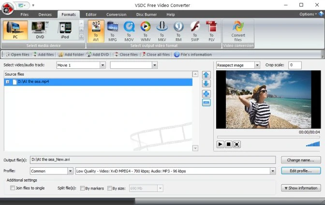
Task: Choose the To RM output format
Action: [x=178, y=31]
